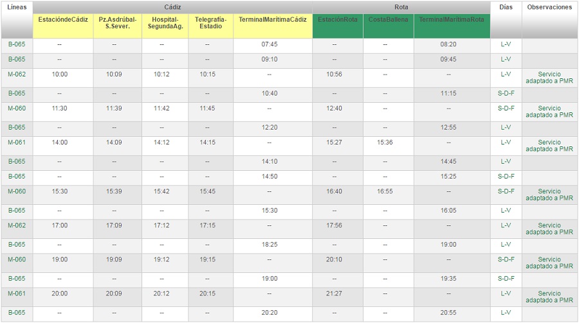Select the Días column header

pyautogui.click(x=505, y=7)
